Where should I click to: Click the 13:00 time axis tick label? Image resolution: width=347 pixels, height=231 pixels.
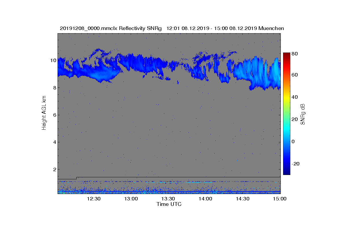[131, 199]
